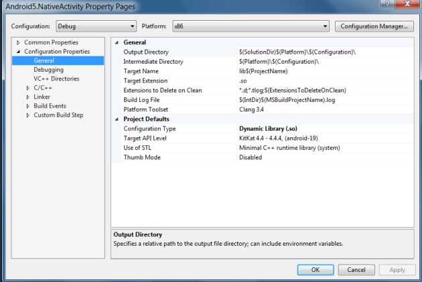Image resolution: width=422 pixels, height=282 pixels.
Task: Click the Configuration Manager button
Action: click(374, 26)
